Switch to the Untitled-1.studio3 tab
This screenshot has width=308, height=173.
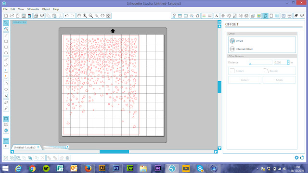(x=25, y=148)
